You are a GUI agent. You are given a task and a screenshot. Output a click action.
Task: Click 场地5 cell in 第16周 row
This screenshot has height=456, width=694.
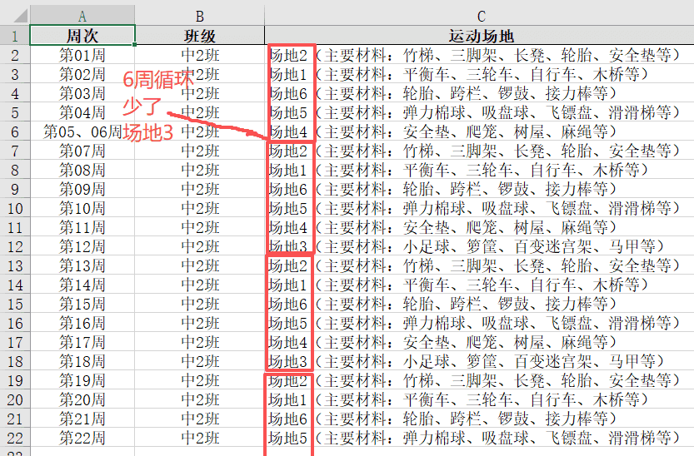[479, 323]
